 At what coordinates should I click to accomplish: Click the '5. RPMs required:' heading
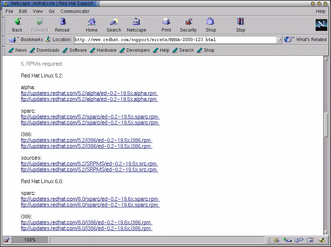42,64
